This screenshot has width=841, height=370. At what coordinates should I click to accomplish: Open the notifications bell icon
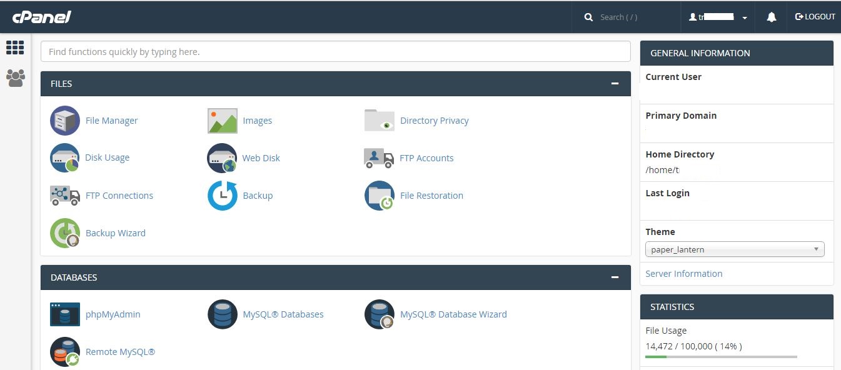pyautogui.click(x=772, y=17)
